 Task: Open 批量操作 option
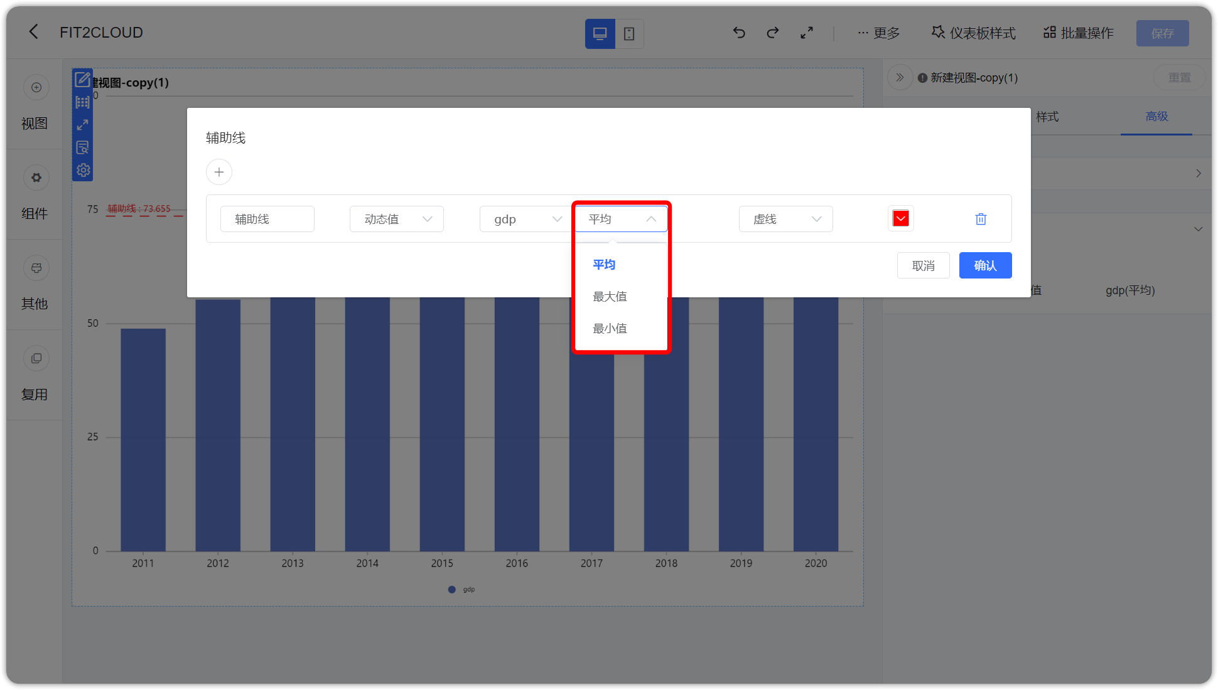tap(1079, 33)
